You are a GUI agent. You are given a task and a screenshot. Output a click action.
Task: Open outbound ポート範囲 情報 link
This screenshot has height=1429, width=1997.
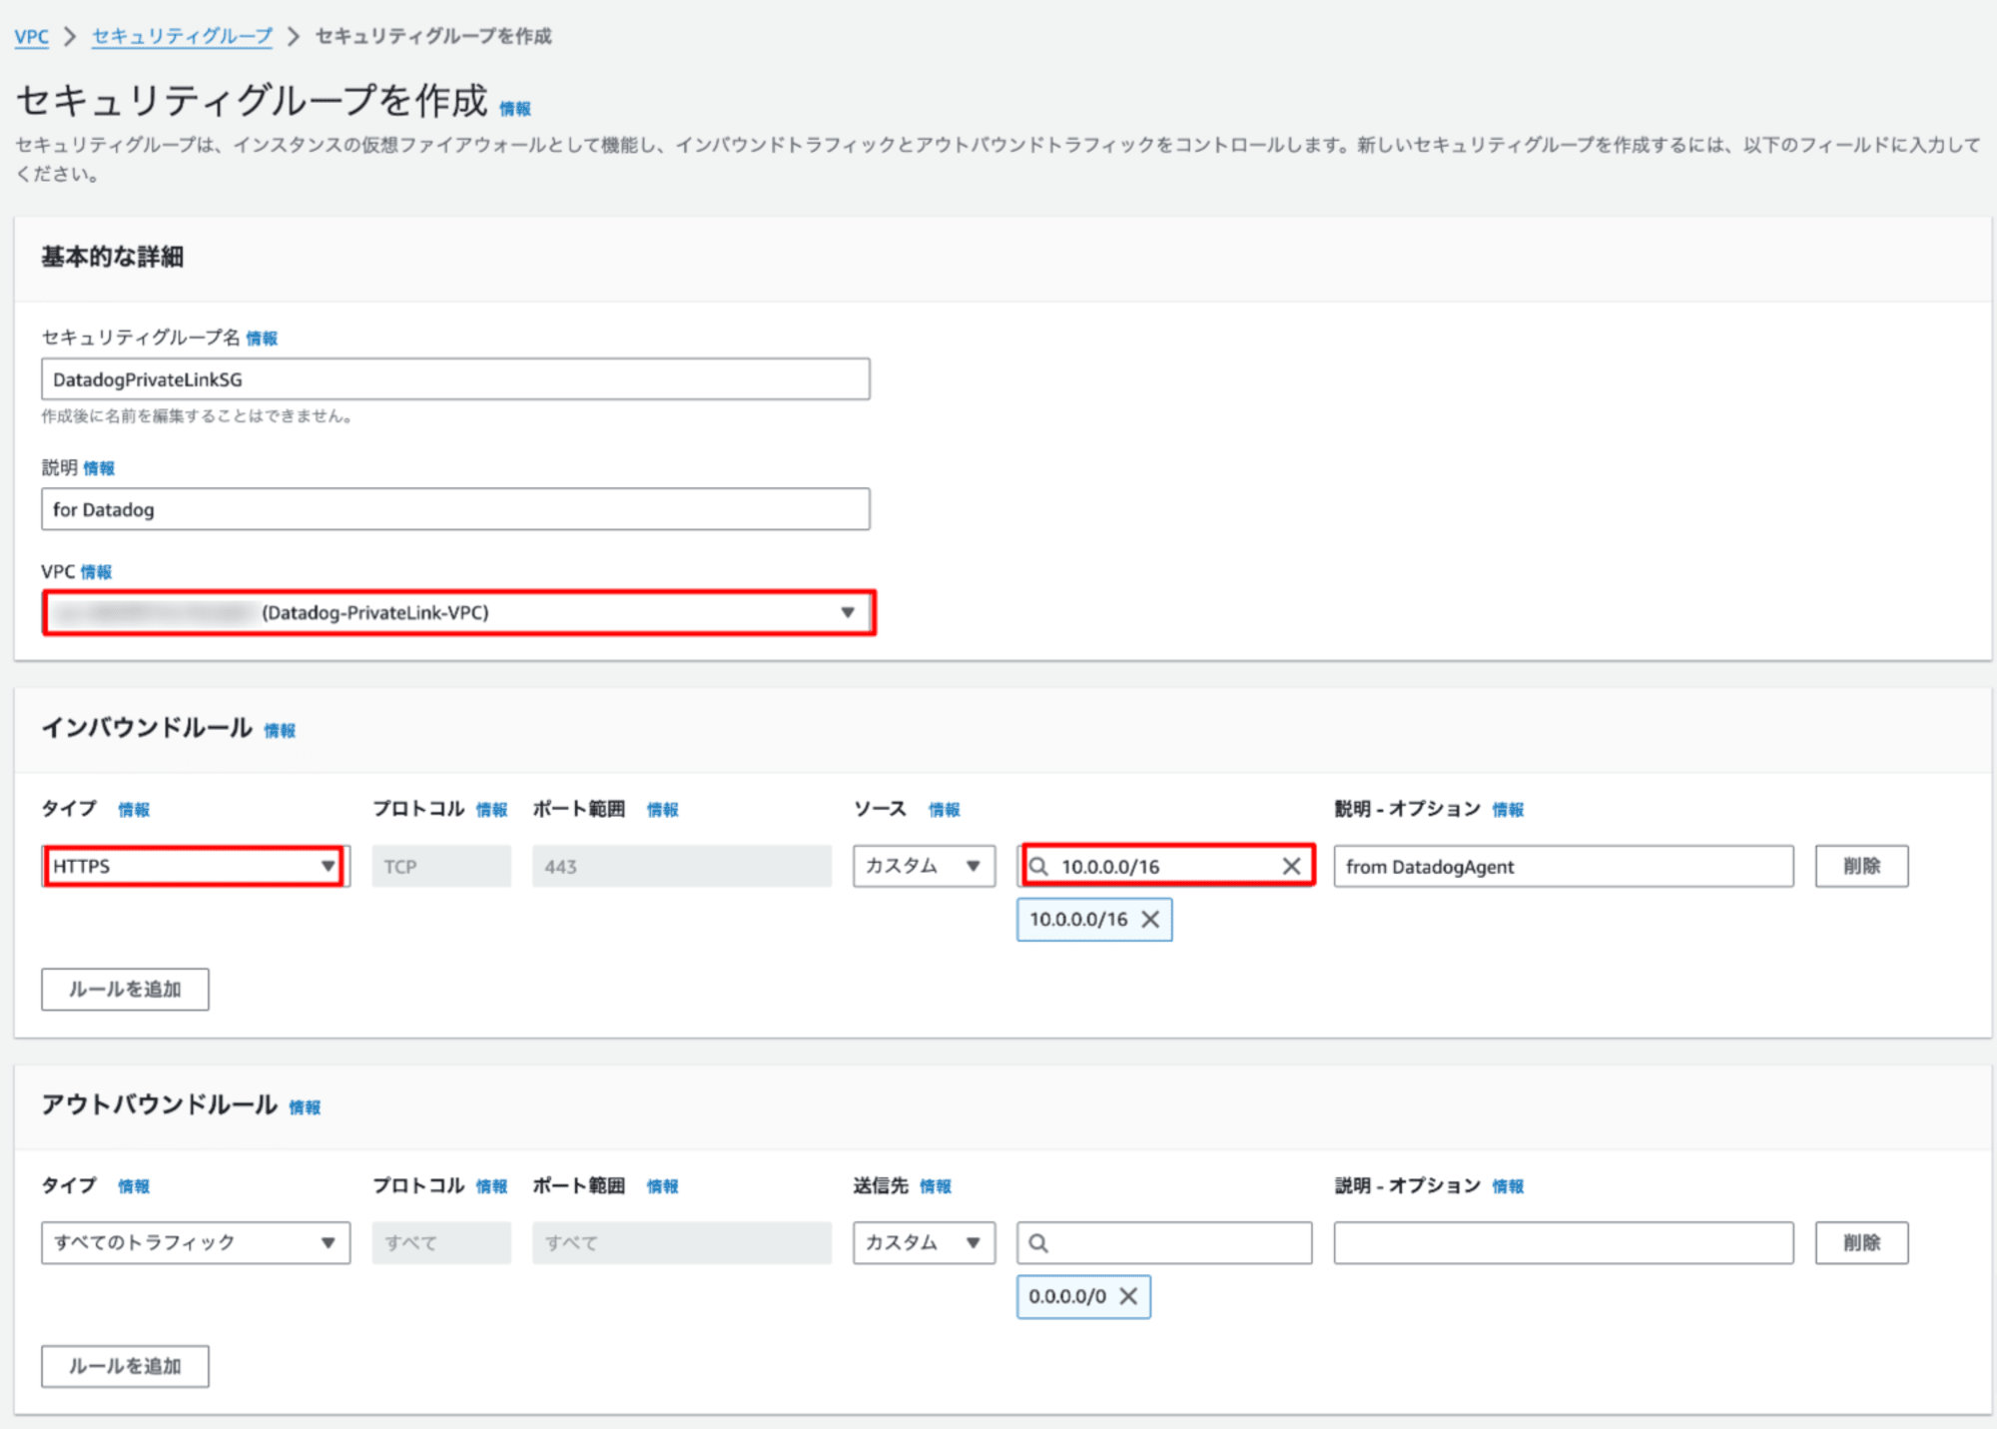(x=662, y=1186)
